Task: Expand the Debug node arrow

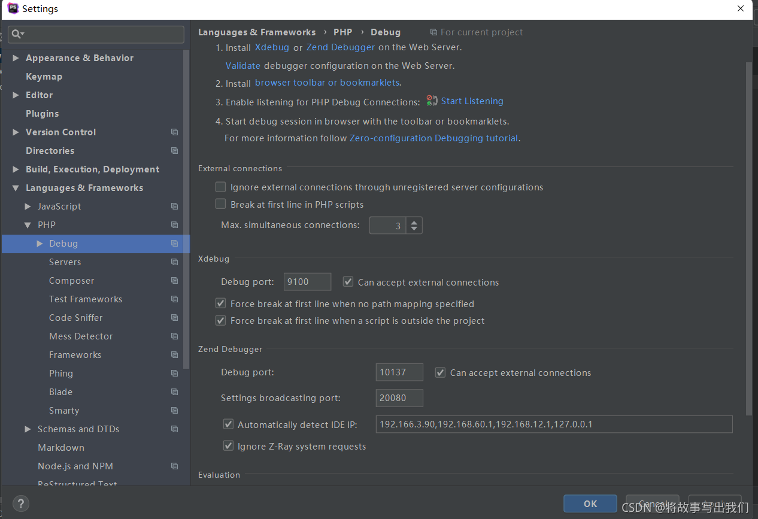Action: (x=40, y=244)
